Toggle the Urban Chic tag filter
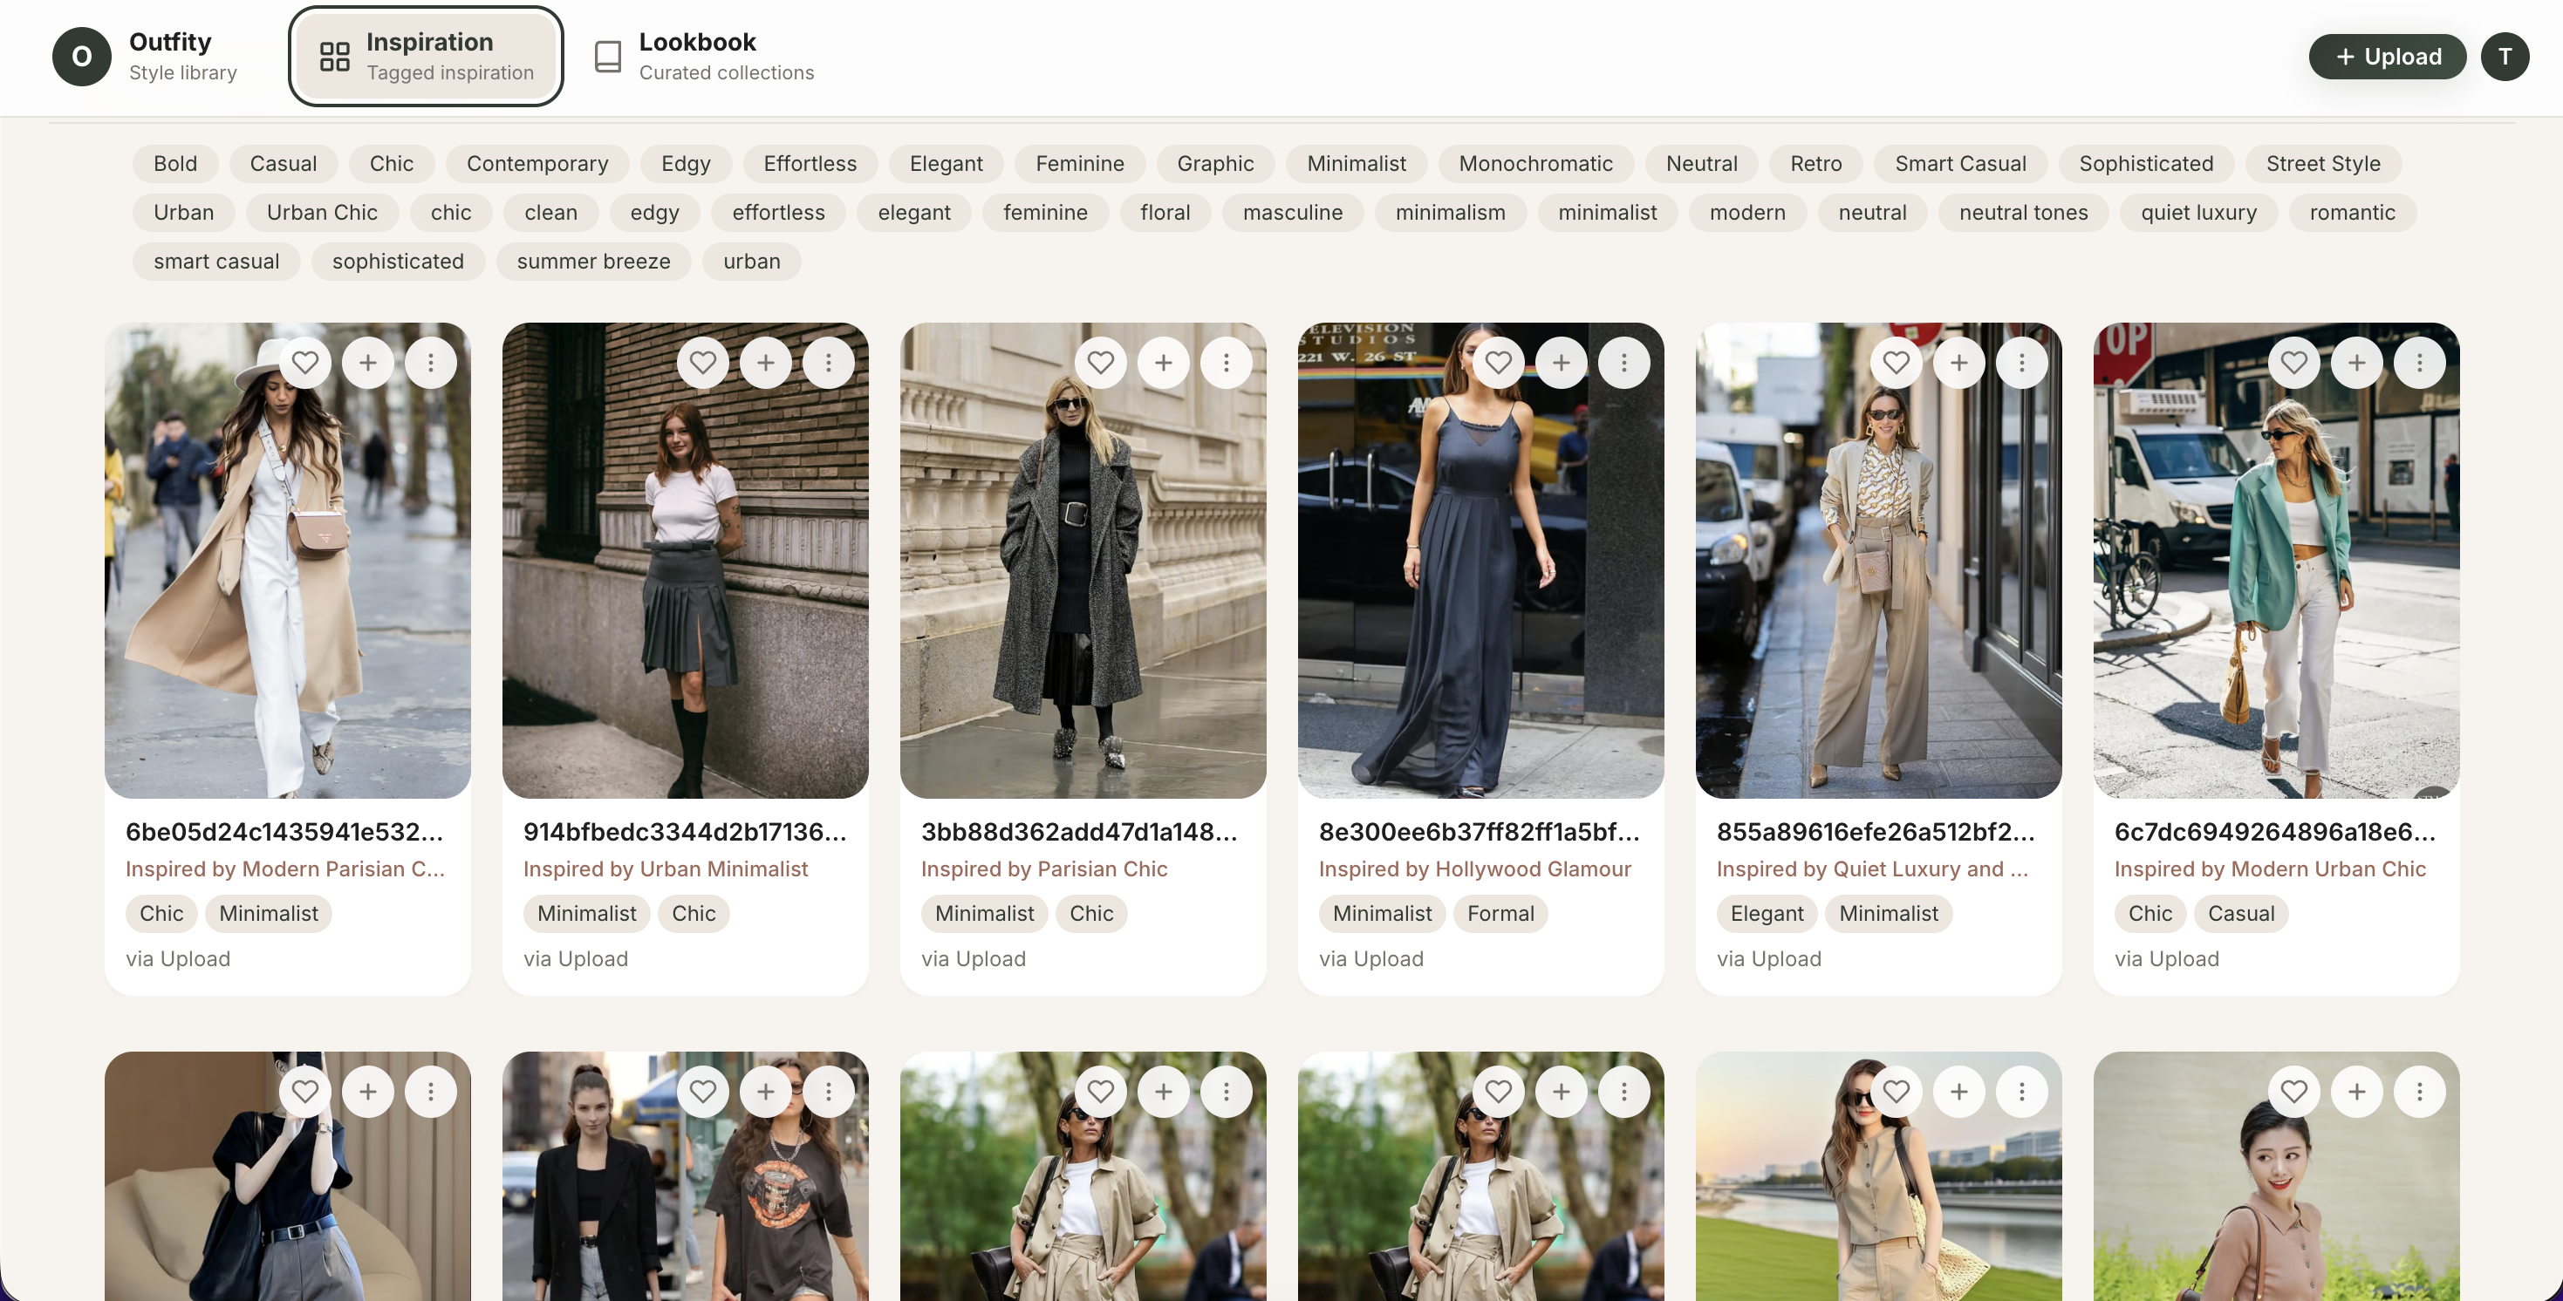The width and height of the screenshot is (2563, 1301). click(x=323, y=213)
